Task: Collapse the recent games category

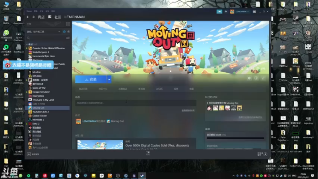Action: pos(27,44)
